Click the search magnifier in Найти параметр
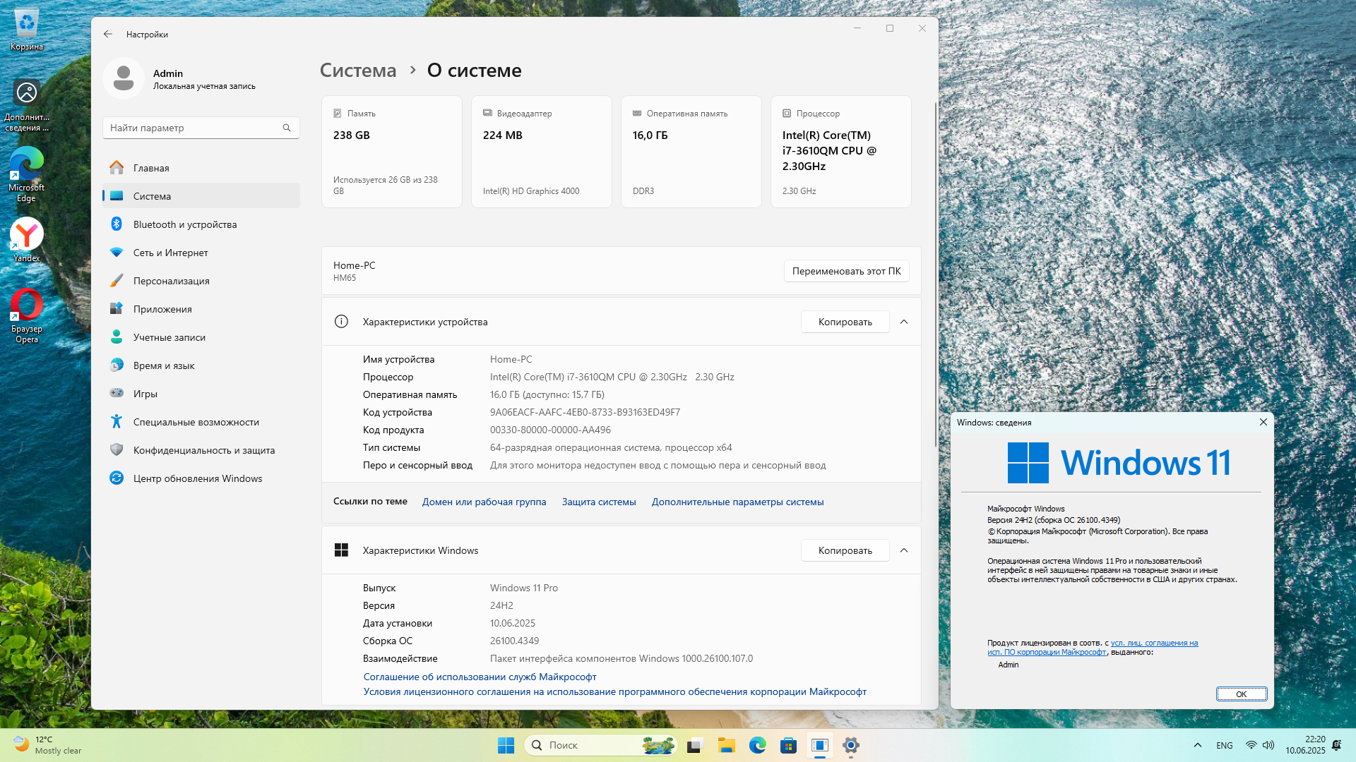1356x762 pixels. click(287, 128)
